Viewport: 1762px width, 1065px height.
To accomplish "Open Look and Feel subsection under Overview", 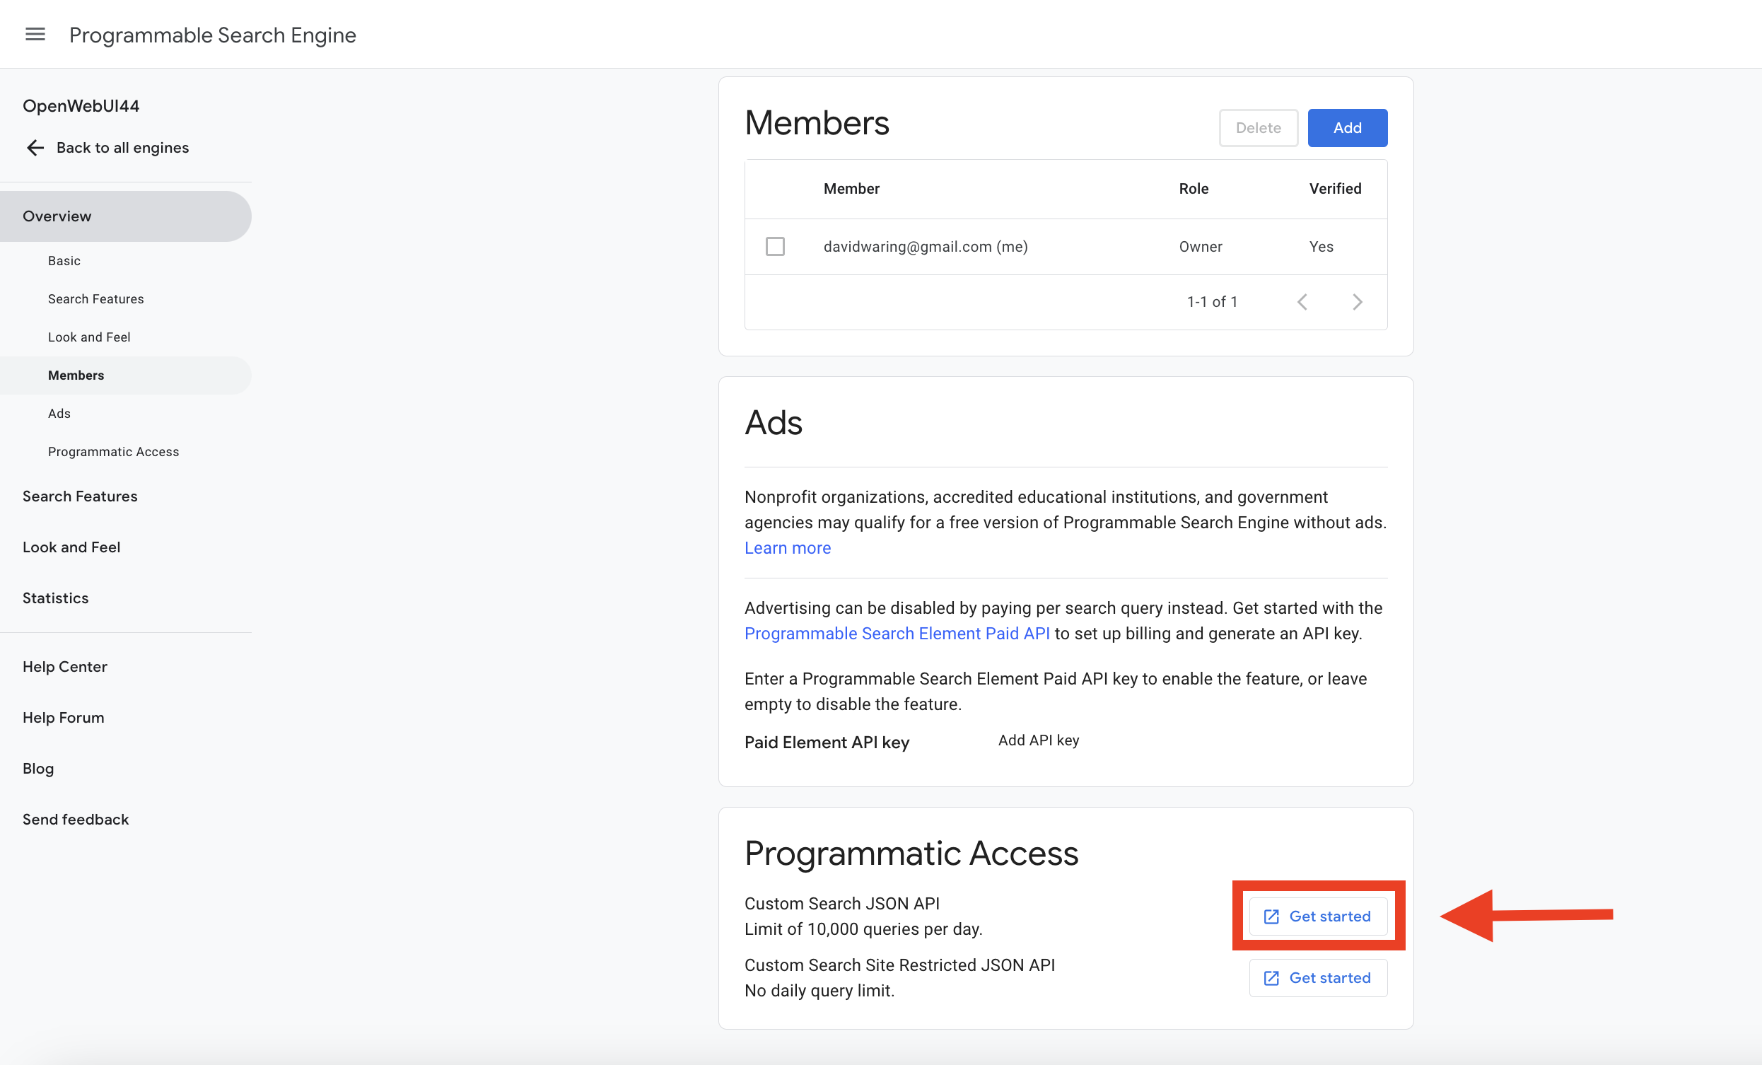I will pyautogui.click(x=89, y=337).
